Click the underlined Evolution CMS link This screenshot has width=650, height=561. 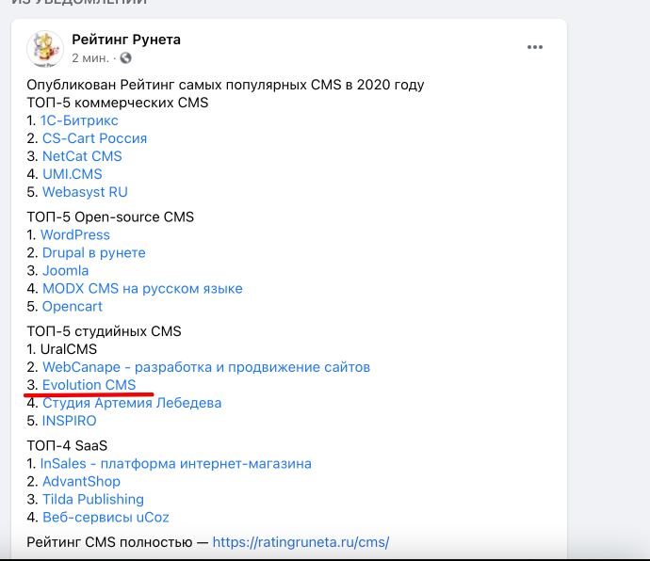[x=89, y=385]
